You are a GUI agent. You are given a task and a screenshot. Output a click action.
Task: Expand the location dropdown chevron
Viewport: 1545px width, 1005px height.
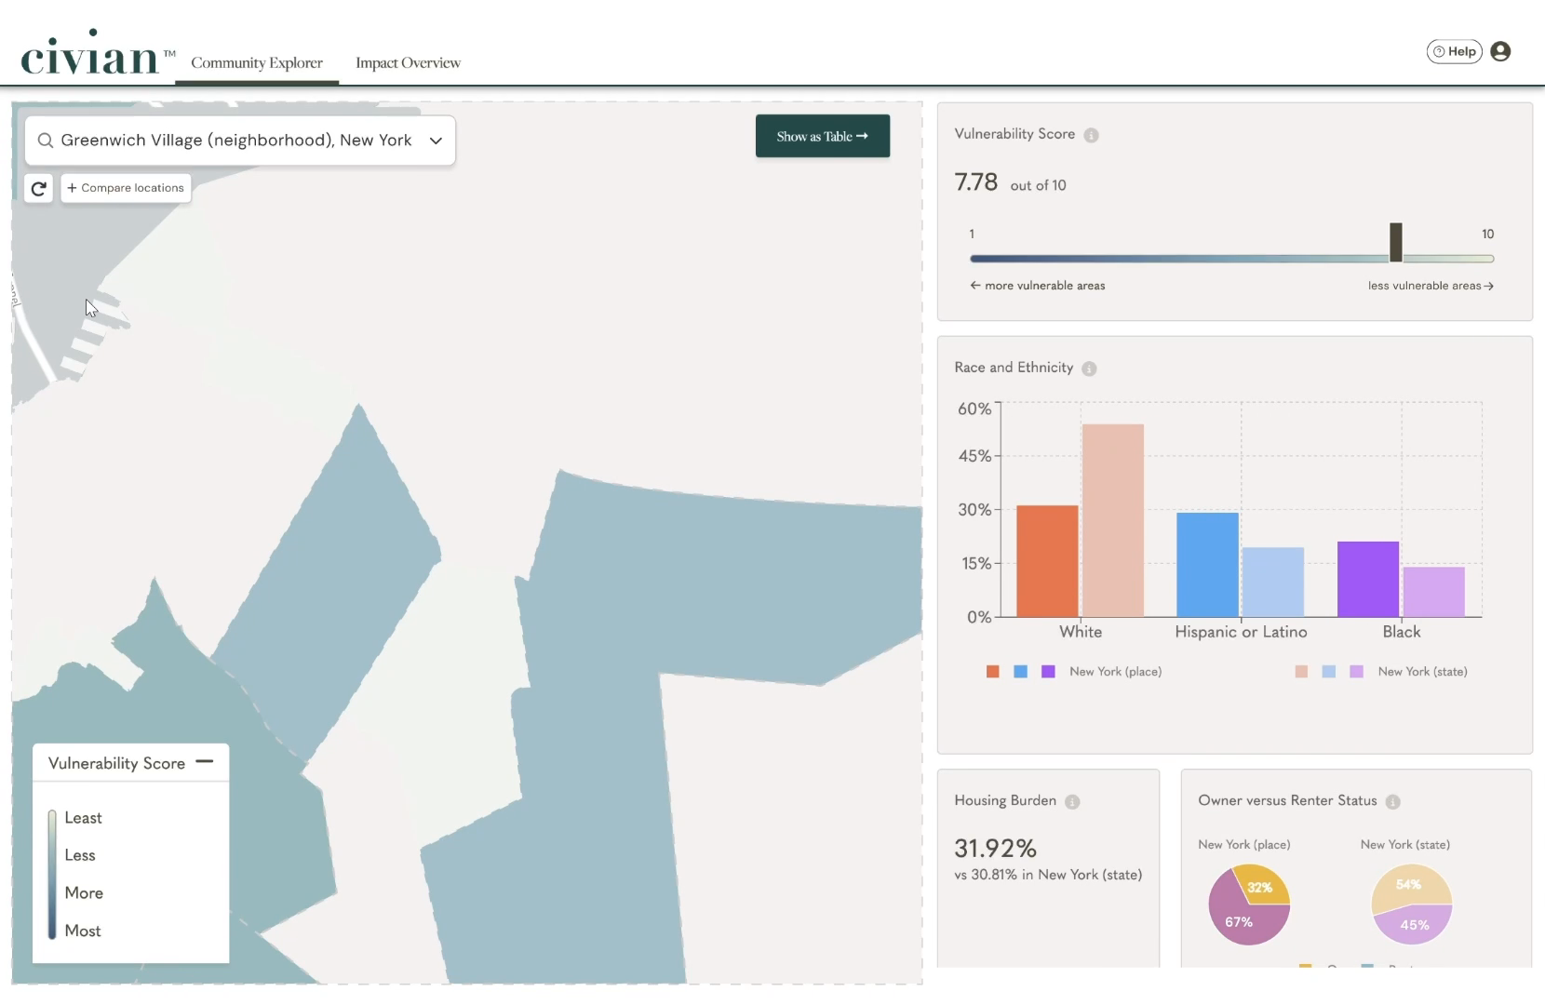pos(436,141)
